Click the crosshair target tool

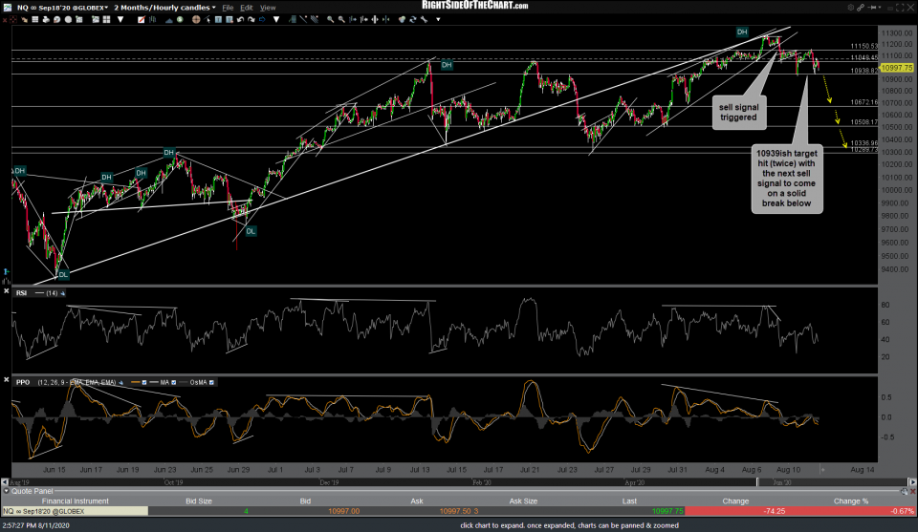coord(196,19)
